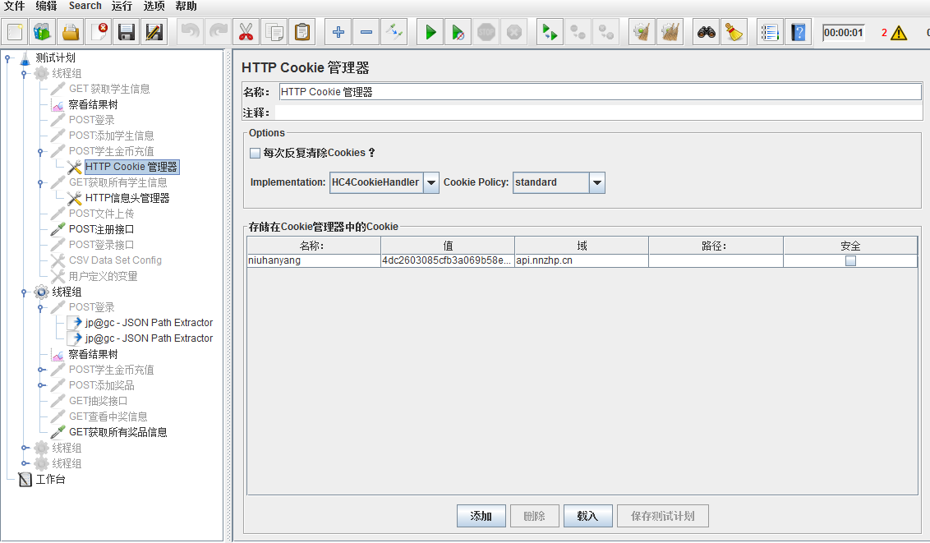
Task: Click the Collapse All minus icon
Action: click(x=366, y=32)
